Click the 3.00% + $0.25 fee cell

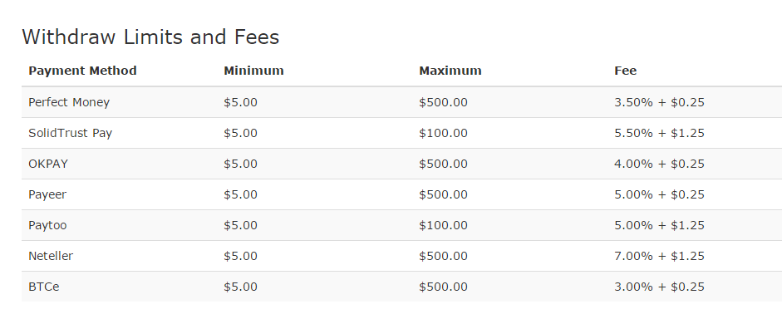point(659,287)
